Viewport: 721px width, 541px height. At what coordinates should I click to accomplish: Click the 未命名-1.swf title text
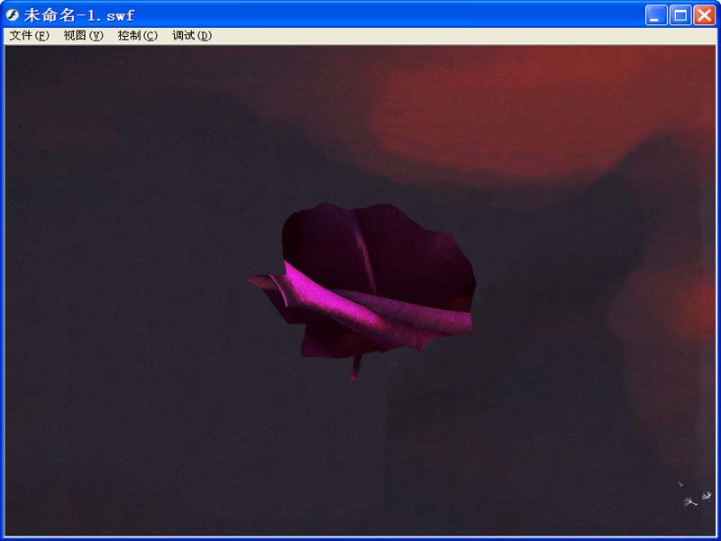click(78, 15)
